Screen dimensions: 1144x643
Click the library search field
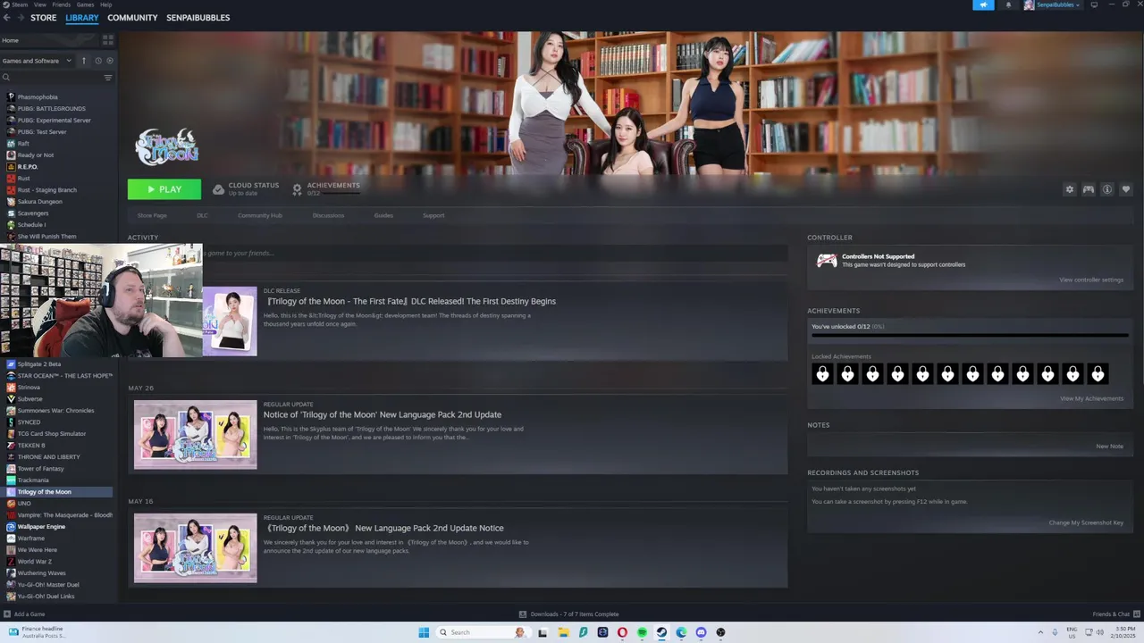click(52, 78)
